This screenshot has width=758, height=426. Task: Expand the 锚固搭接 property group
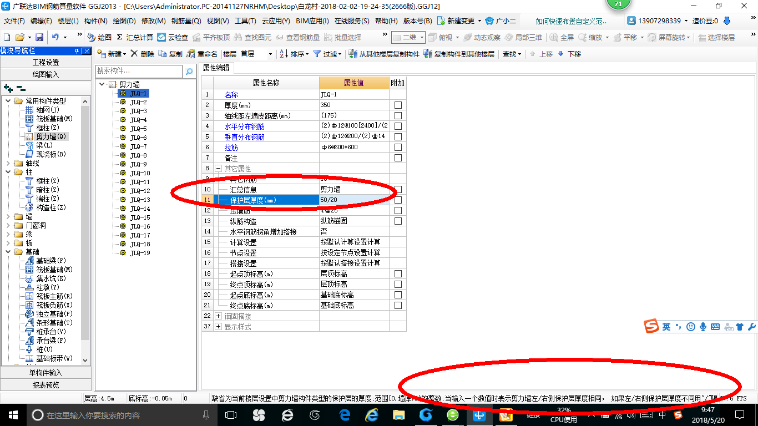(x=219, y=316)
